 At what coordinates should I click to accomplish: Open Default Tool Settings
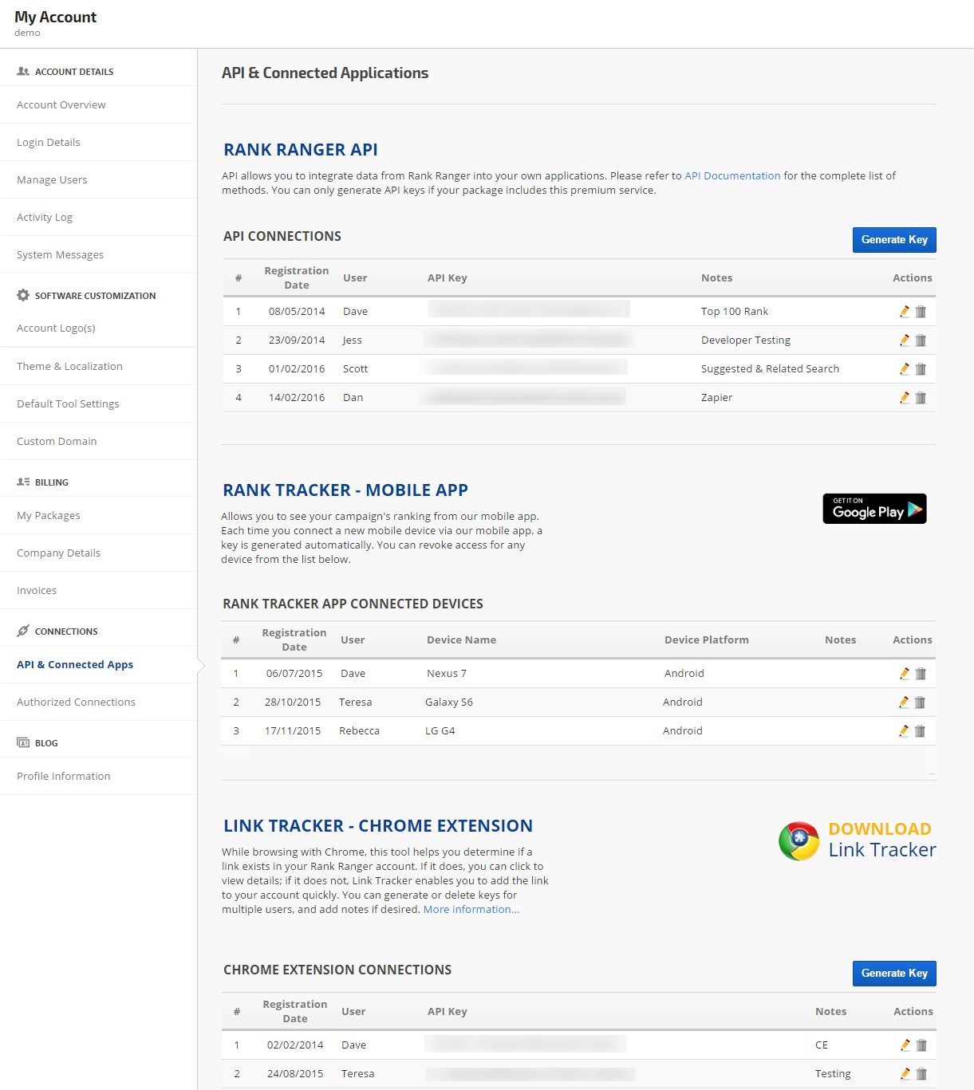click(x=68, y=404)
